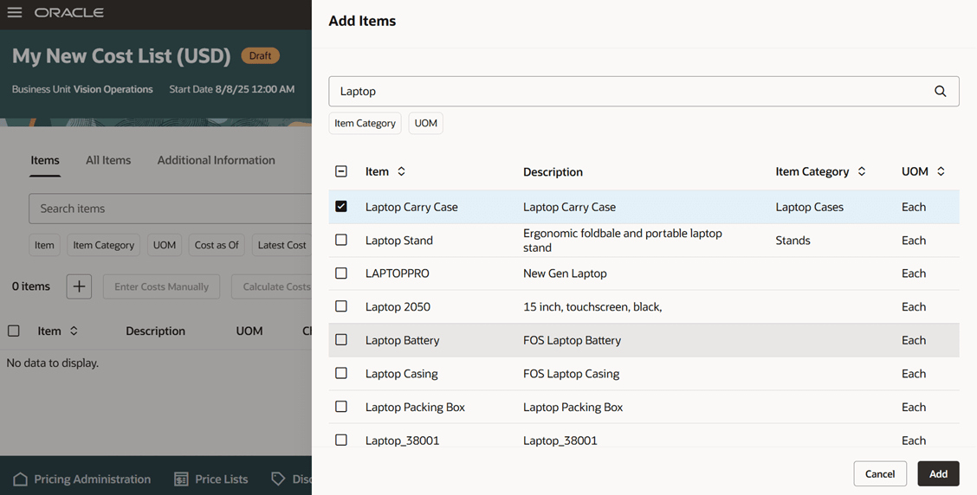Open the Latest Cost filter chip
Image resolution: width=977 pixels, height=495 pixels.
pos(281,245)
